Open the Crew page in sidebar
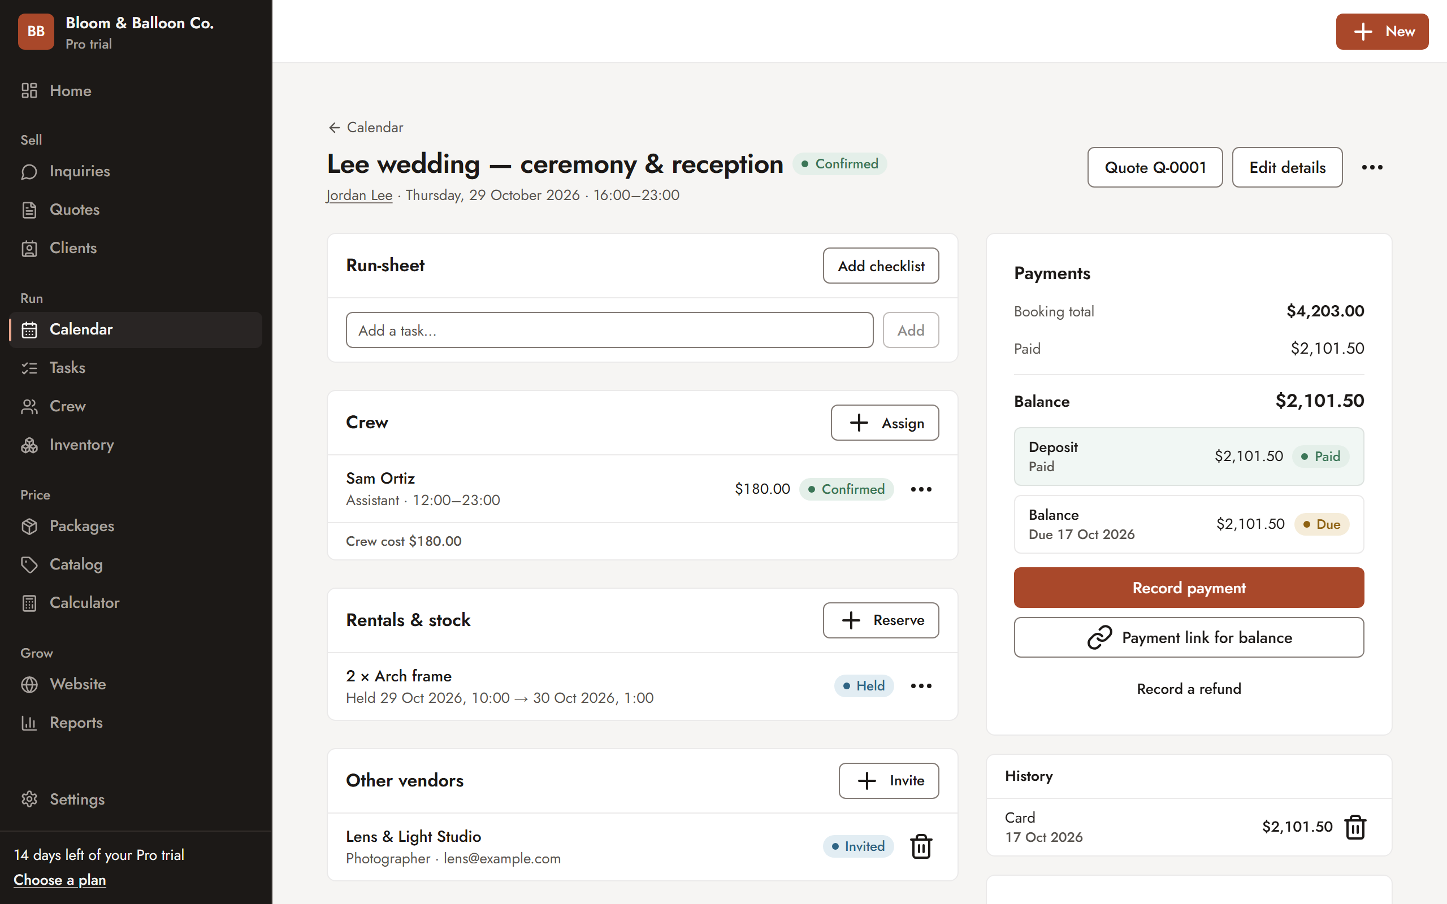The height and width of the screenshot is (904, 1447). (x=136, y=407)
